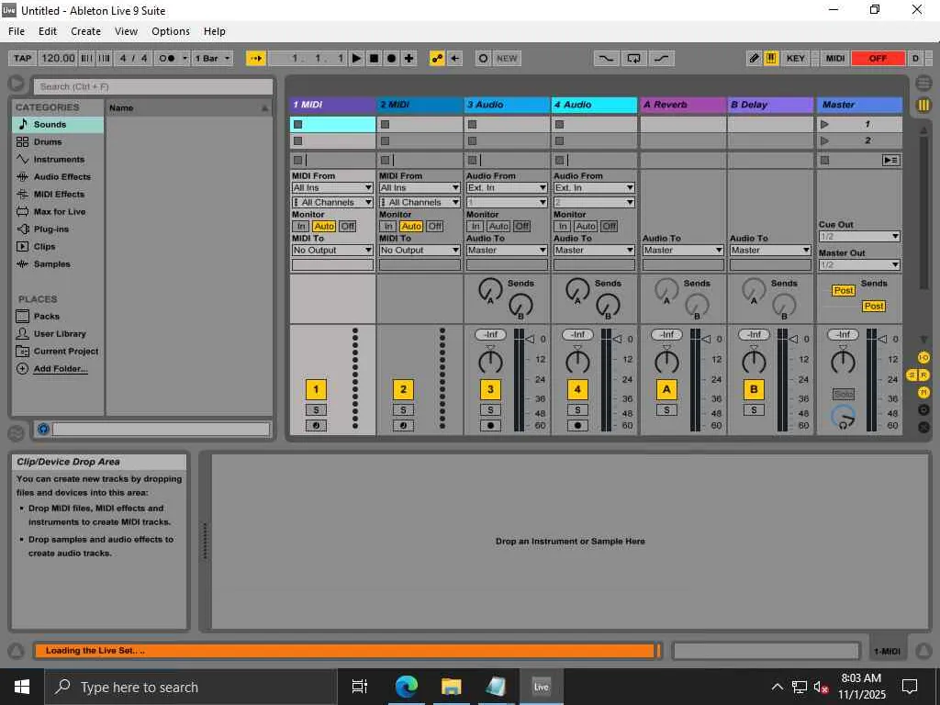The height and width of the screenshot is (705, 940).
Task: Set 2 MIDI monitor to Off
Action: point(434,226)
